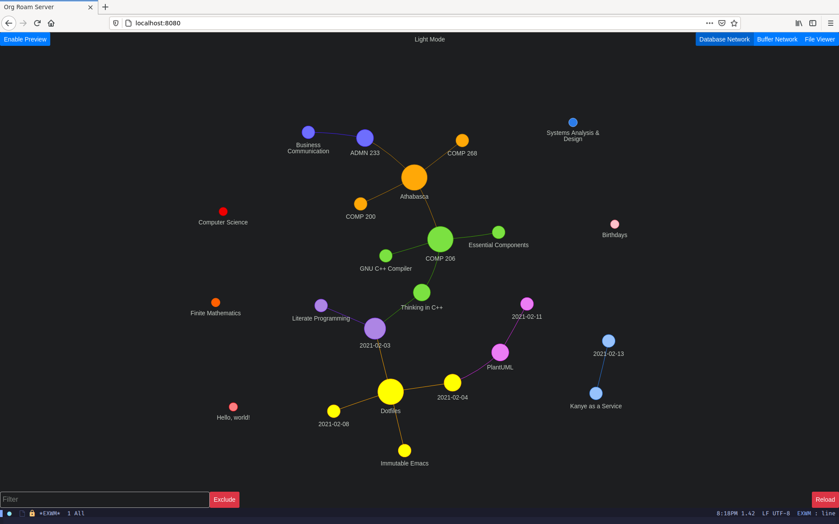Click the GNU C++ Compiler node
839x524 pixels.
(x=385, y=256)
